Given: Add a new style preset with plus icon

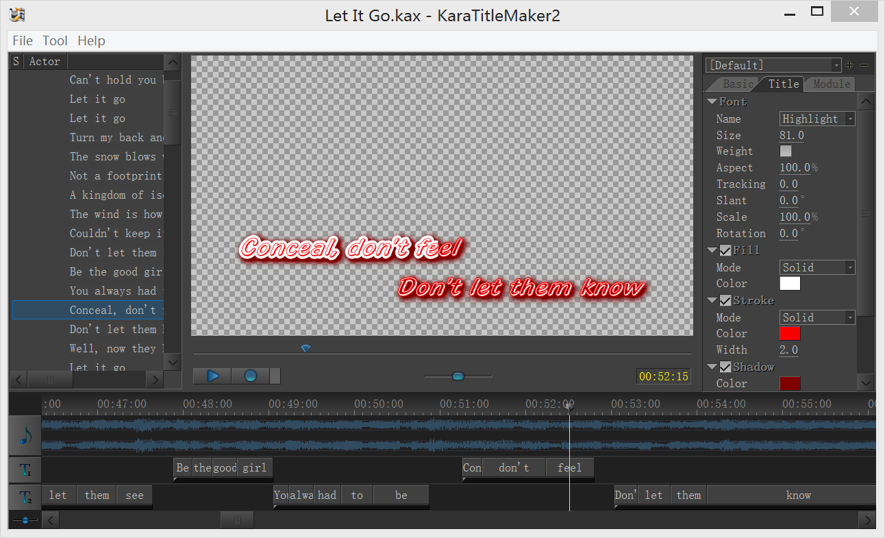Looking at the screenshot, I should coord(849,65).
